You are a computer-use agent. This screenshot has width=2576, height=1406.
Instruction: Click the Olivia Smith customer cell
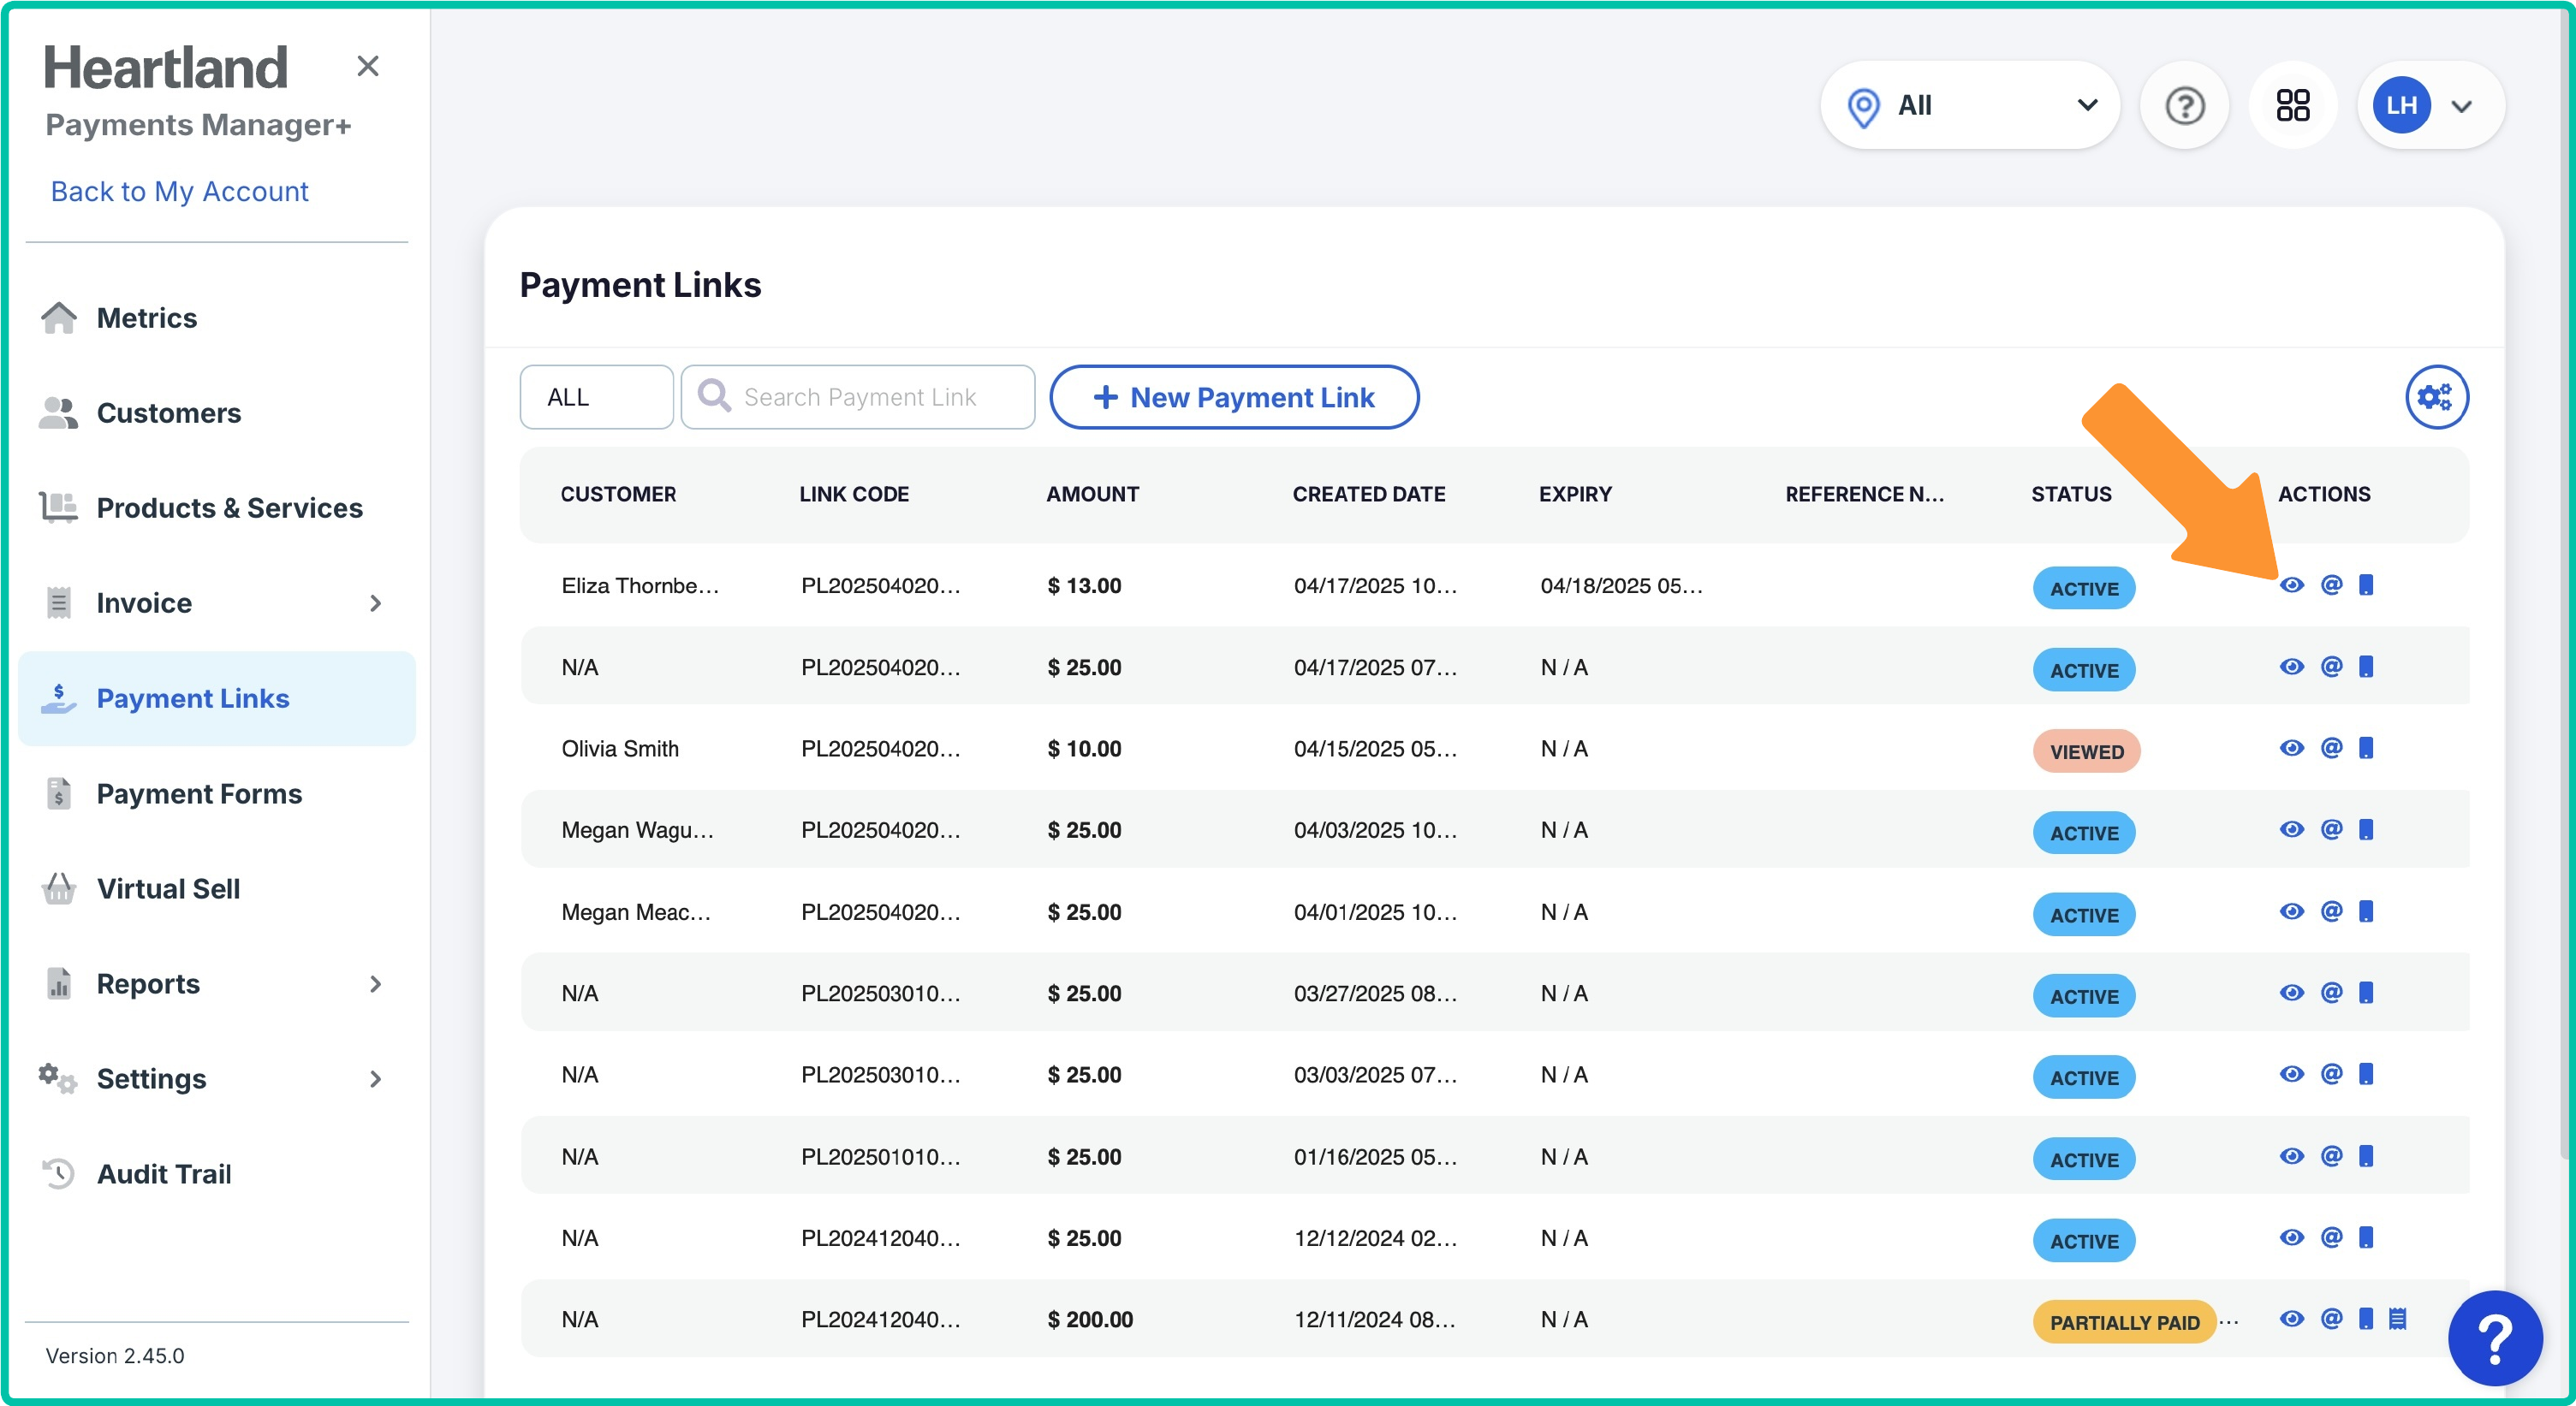point(620,749)
